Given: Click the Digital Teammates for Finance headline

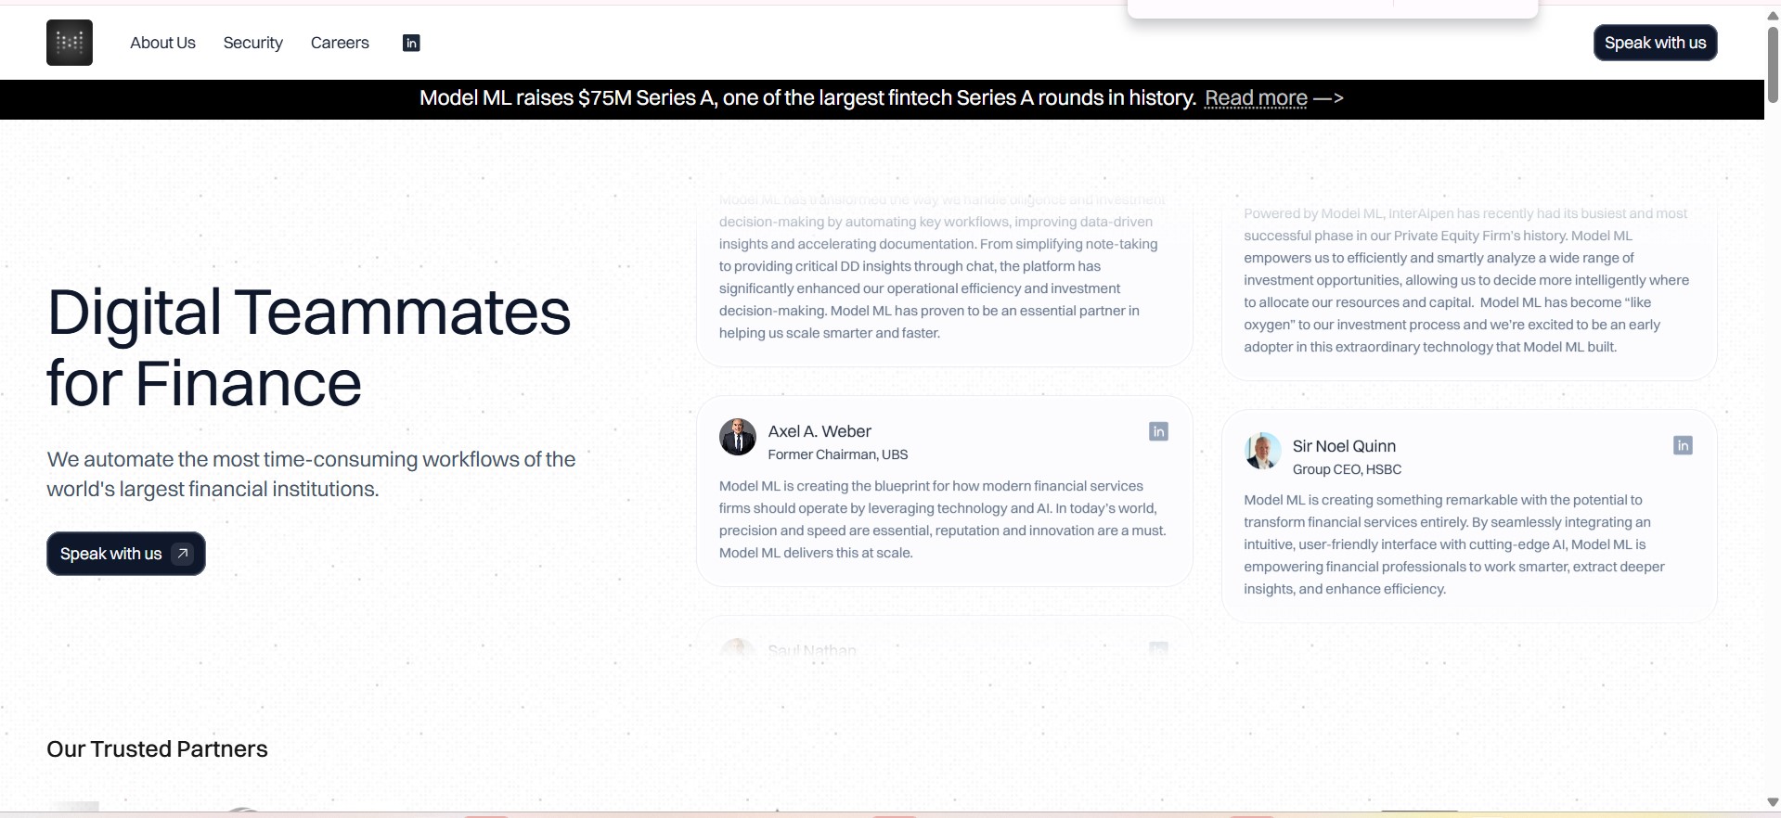Looking at the screenshot, I should (309, 347).
